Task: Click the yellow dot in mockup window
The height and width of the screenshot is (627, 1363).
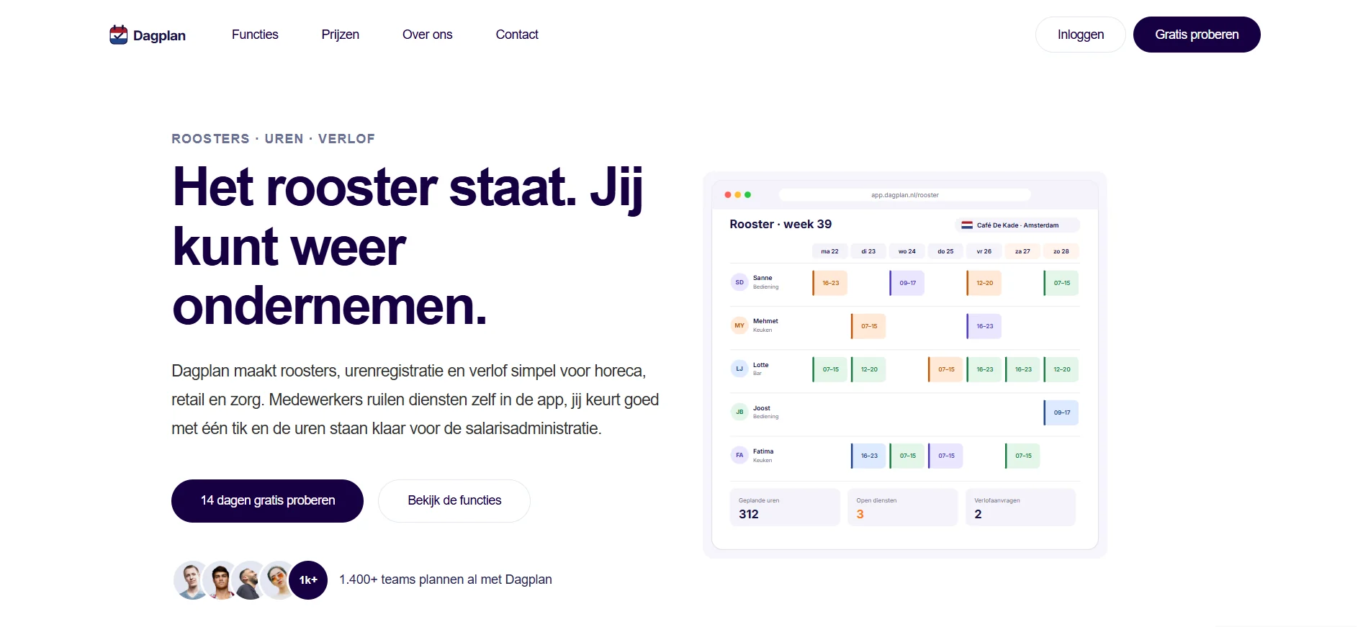Action: click(x=738, y=195)
